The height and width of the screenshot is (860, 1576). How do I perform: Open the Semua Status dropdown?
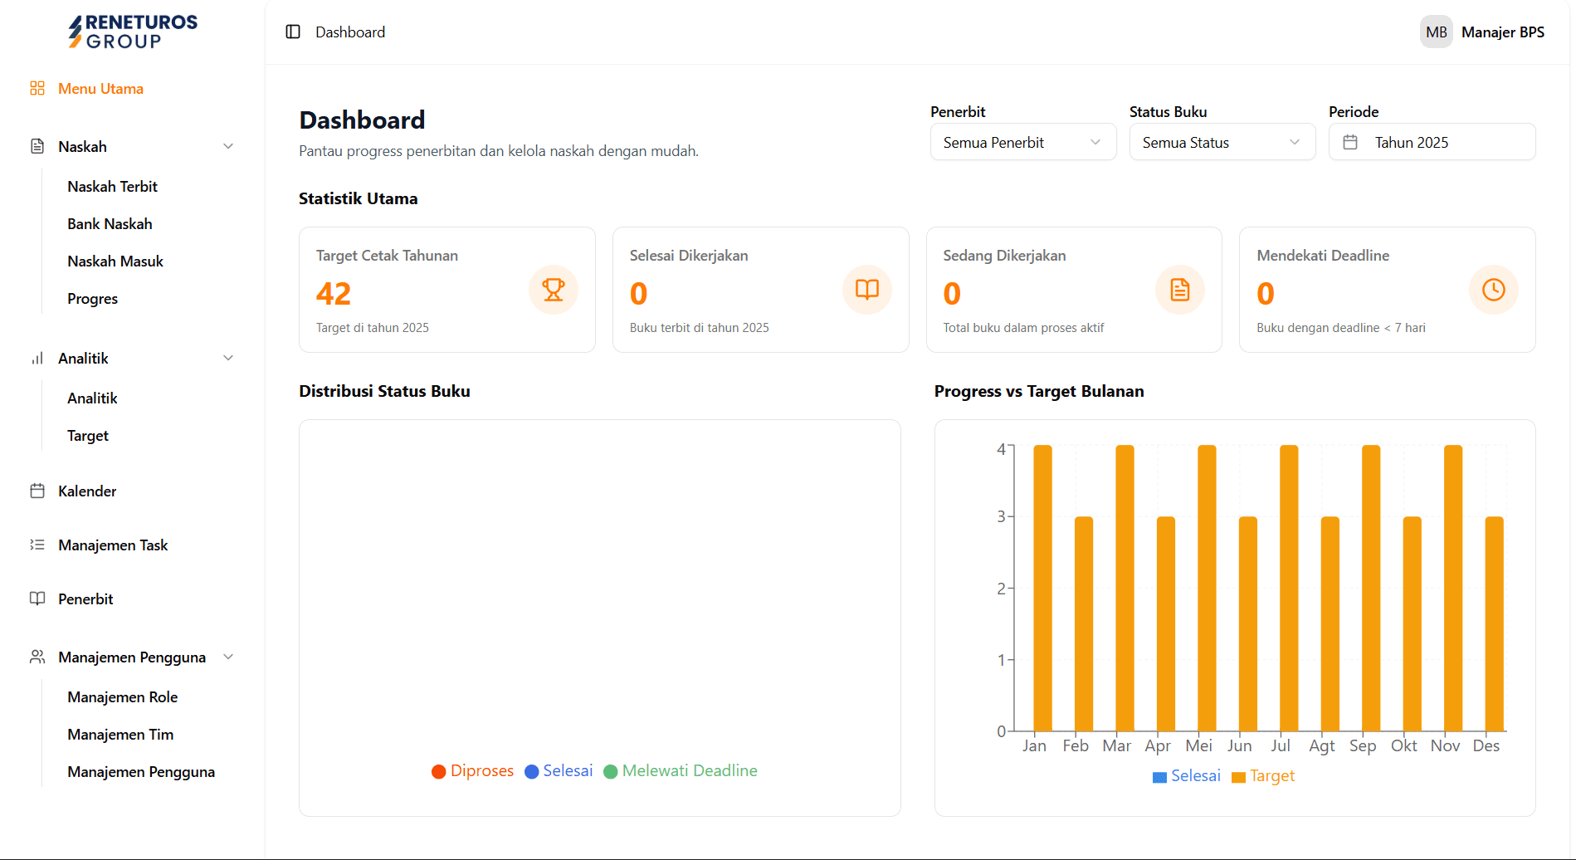tap(1222, 142)
